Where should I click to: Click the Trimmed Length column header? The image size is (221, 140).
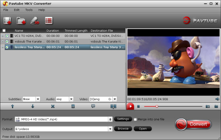[x=76, y=31]
